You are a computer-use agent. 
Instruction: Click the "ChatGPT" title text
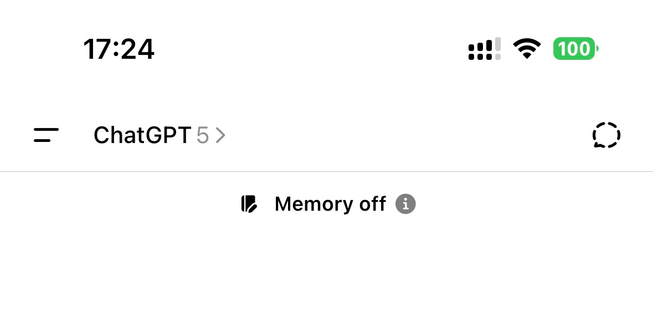(x=142, y=135)
